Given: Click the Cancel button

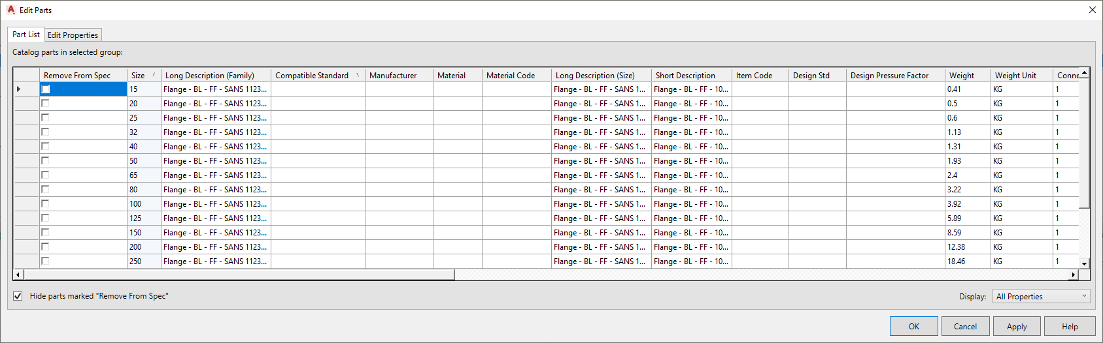Looking at the screenshot, I should pos(965,327).
